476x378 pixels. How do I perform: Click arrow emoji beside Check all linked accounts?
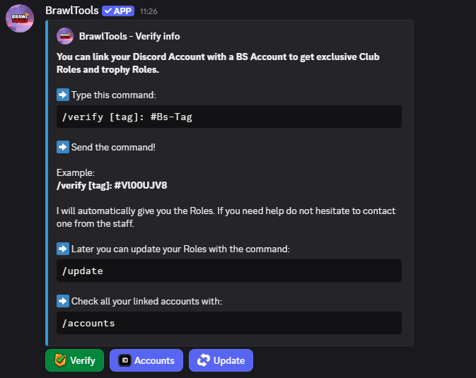63,301
